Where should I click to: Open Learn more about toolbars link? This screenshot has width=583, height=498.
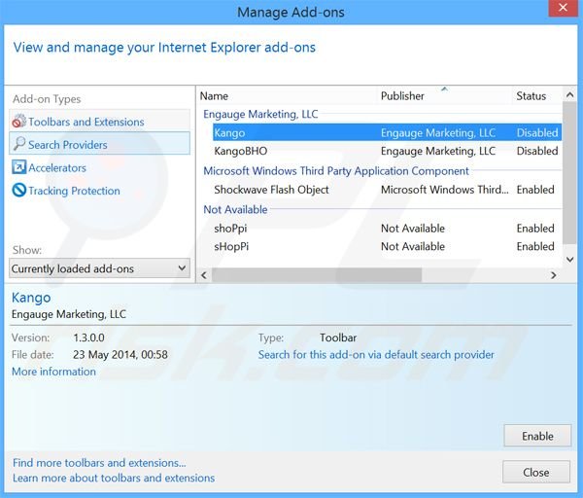pyautogui.click(x=114, y=478)
